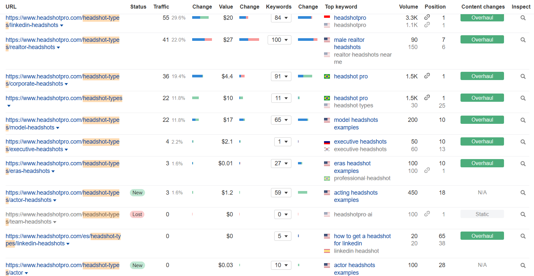Inspect the linkedin-headshots row with magnifier icon
534x276 pixels.
523,18
